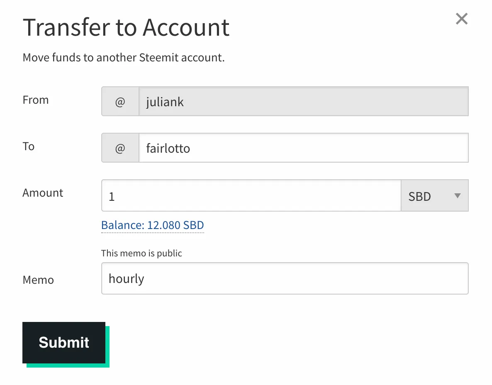The image size is (492, 385).
Task: Click the Memo label
Action: click(x=38, y=280)
